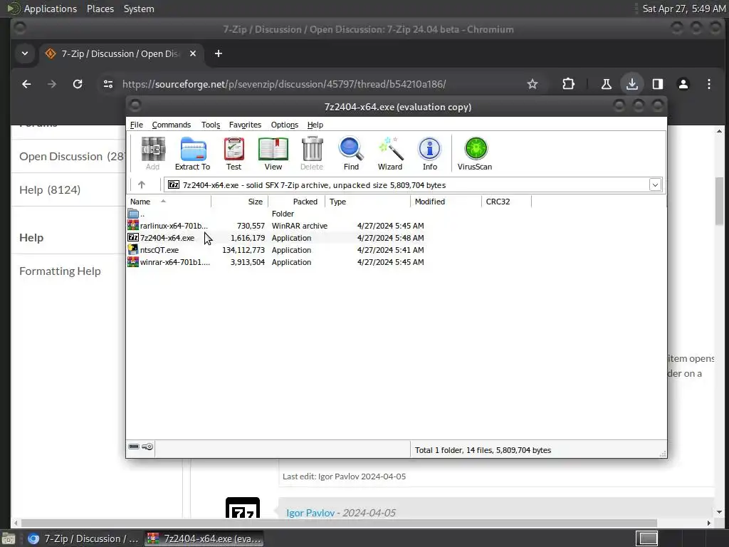The height and width of the screenshot is (547, 729).
Task: Click Chromium's downloads icon
Action: coord(632,84)
